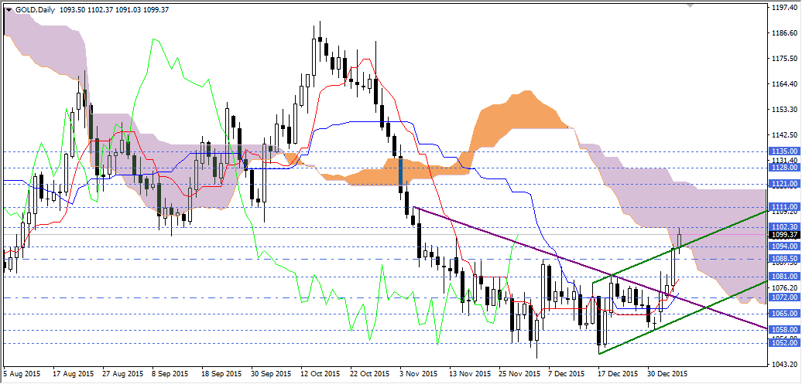
Task: Select the 1065.00 level price label
Action: (783, 314)
